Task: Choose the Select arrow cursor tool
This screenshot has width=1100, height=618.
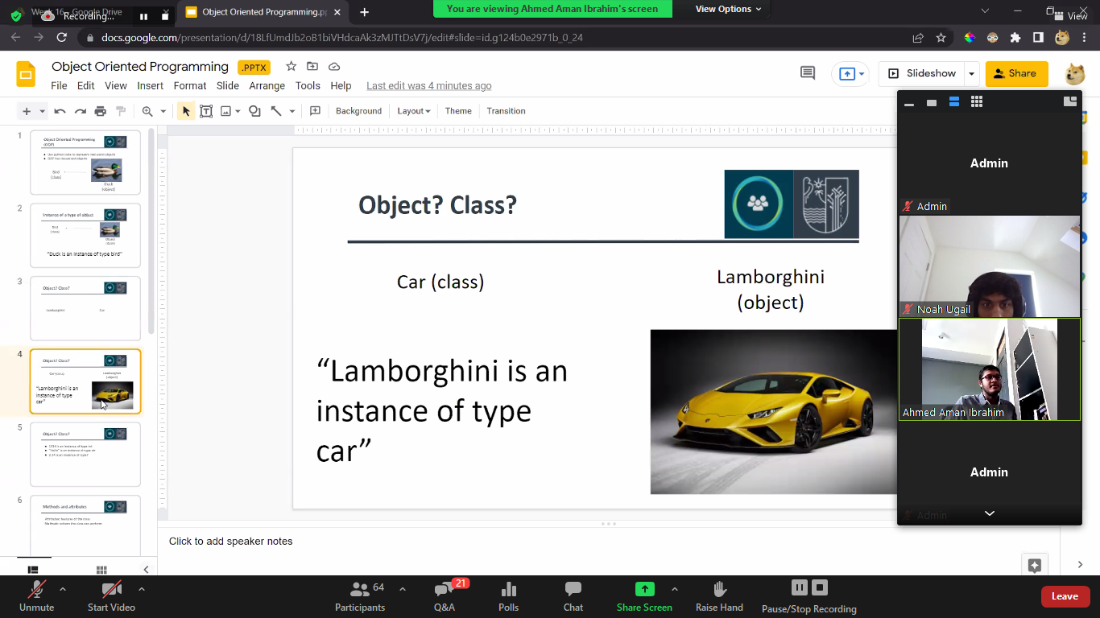Action: tap(186, 111)
